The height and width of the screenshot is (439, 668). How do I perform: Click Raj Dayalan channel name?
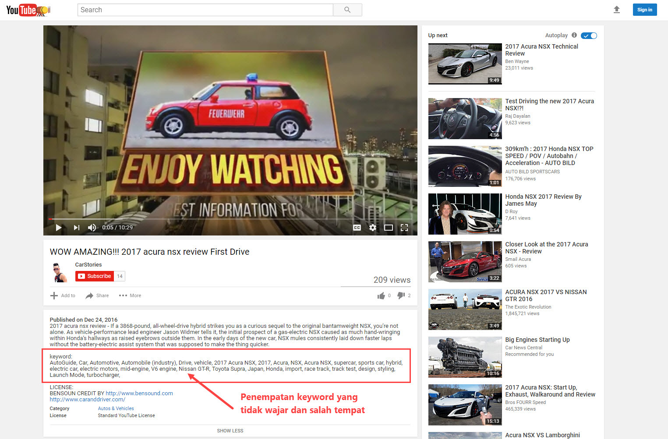518,116
